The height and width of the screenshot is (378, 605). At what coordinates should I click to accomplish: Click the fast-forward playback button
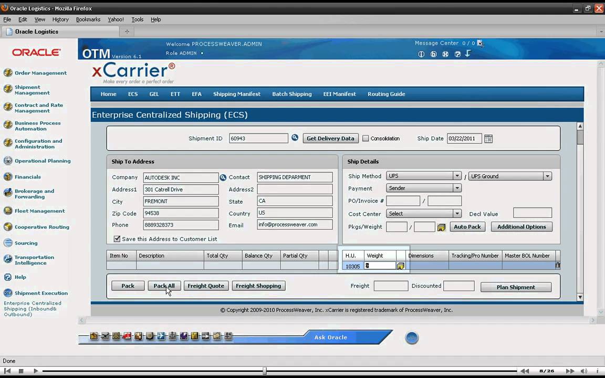tap(570, 371)
